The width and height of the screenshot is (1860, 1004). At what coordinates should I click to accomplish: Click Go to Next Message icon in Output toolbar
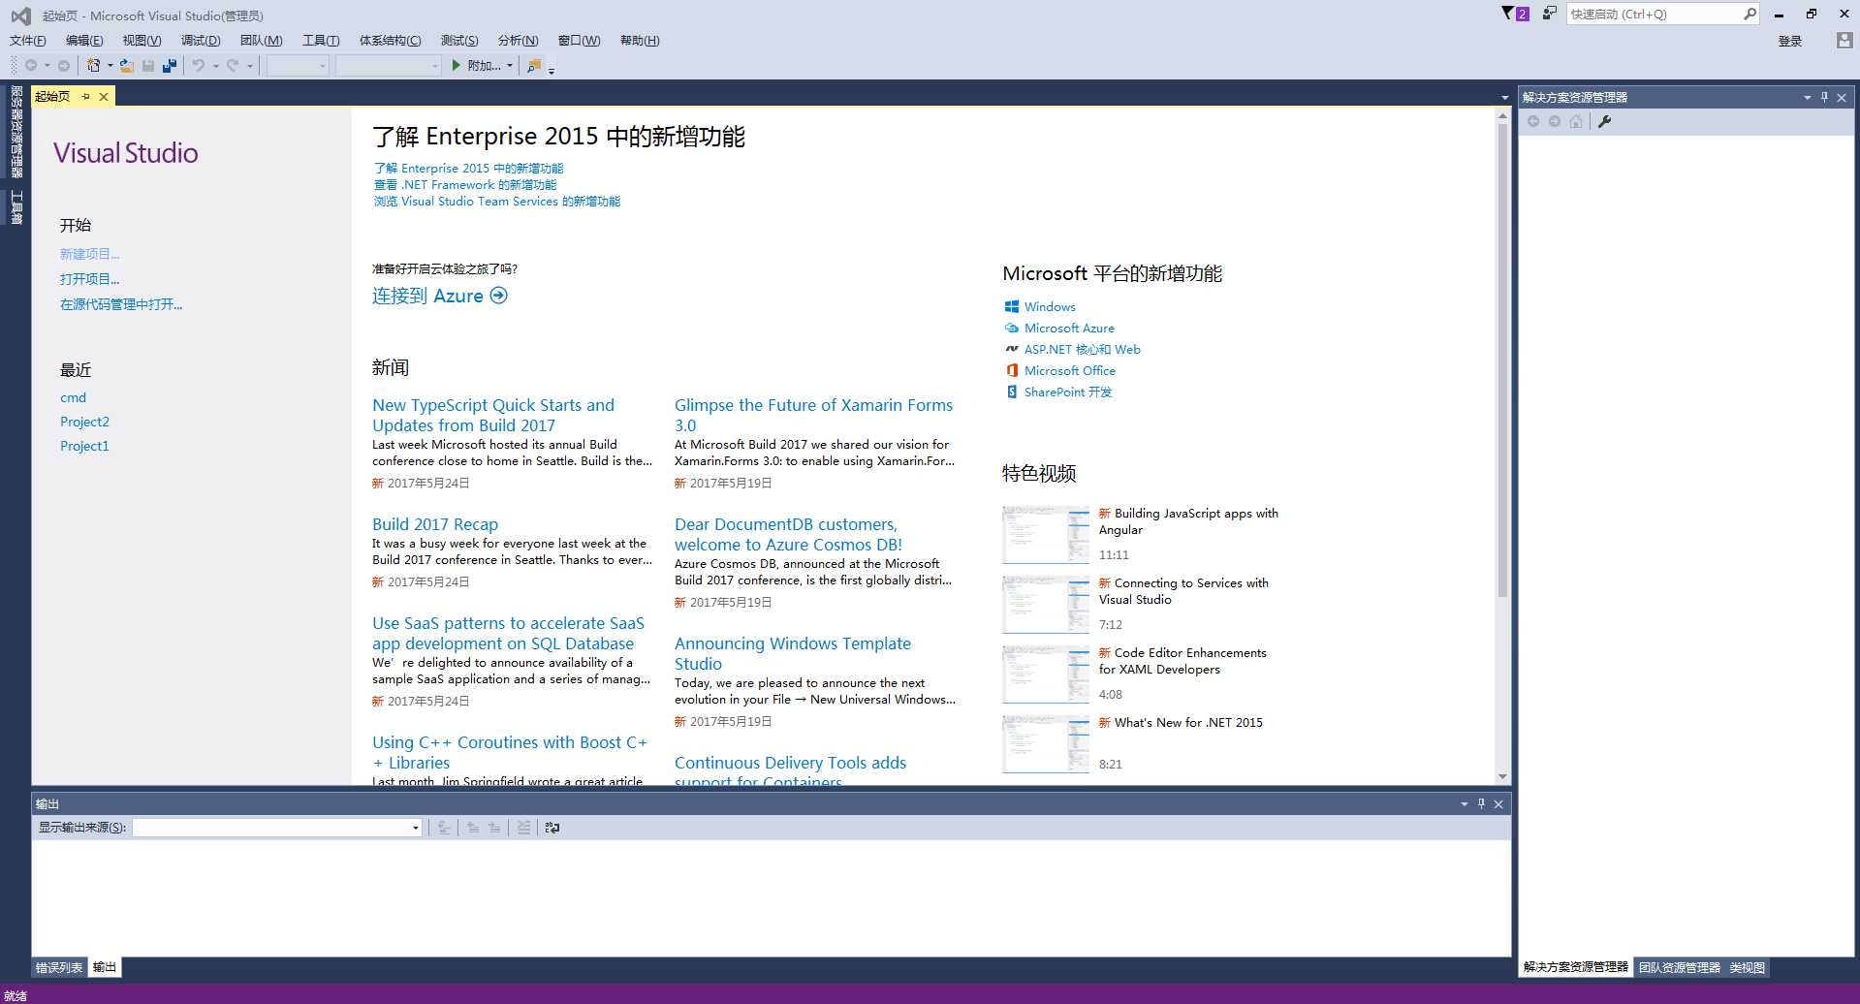pos(494,828)
